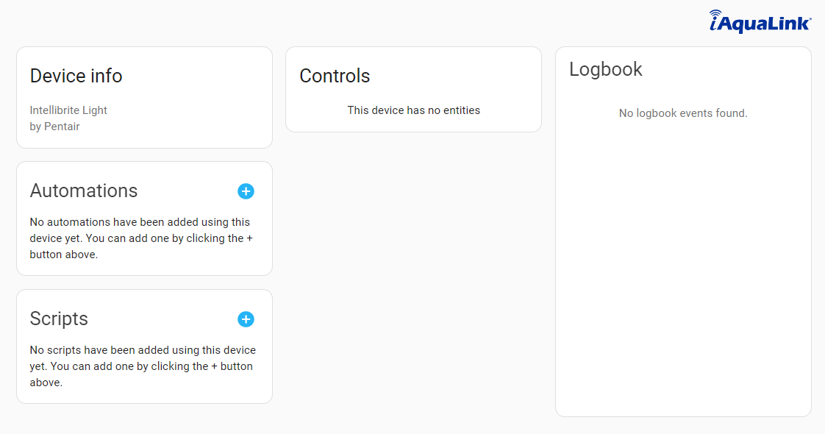825x434 pixels.
Task: Select the Controls card heading
Action: (335, 76)
